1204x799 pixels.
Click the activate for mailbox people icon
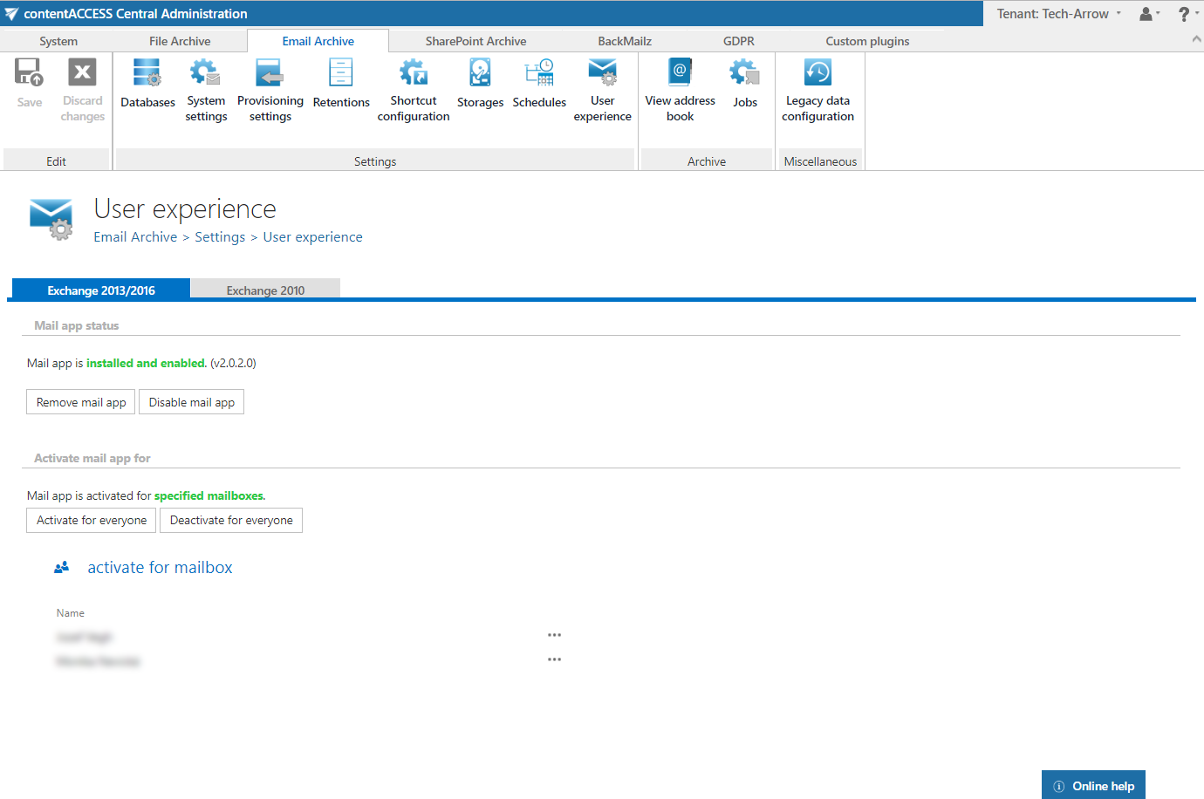[62, 567]
